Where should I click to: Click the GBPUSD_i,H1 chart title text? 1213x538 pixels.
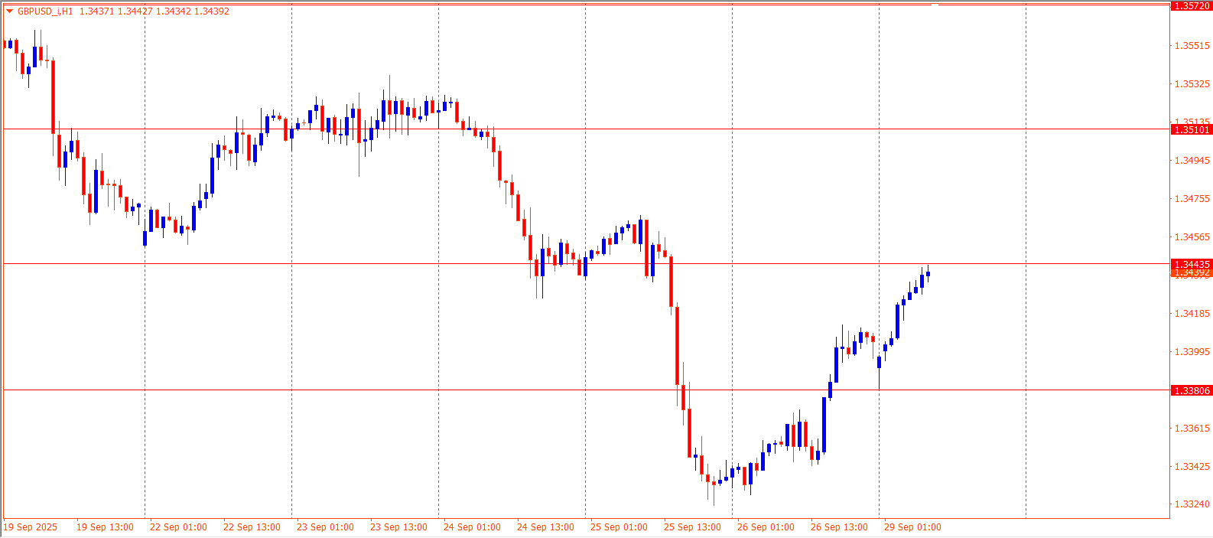45,11
